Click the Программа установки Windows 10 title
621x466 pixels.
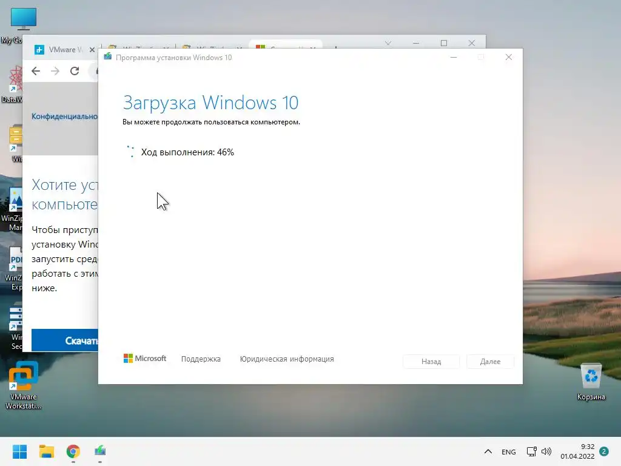[x=173, y=58]
